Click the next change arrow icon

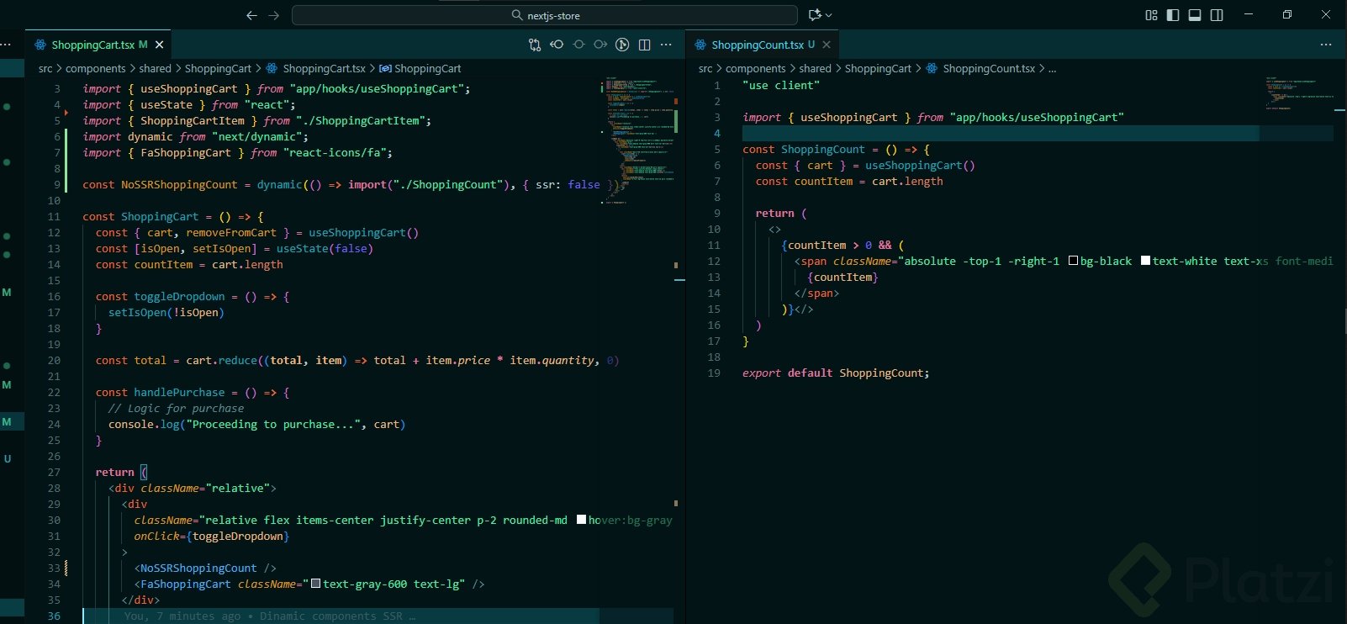[600, 45]
